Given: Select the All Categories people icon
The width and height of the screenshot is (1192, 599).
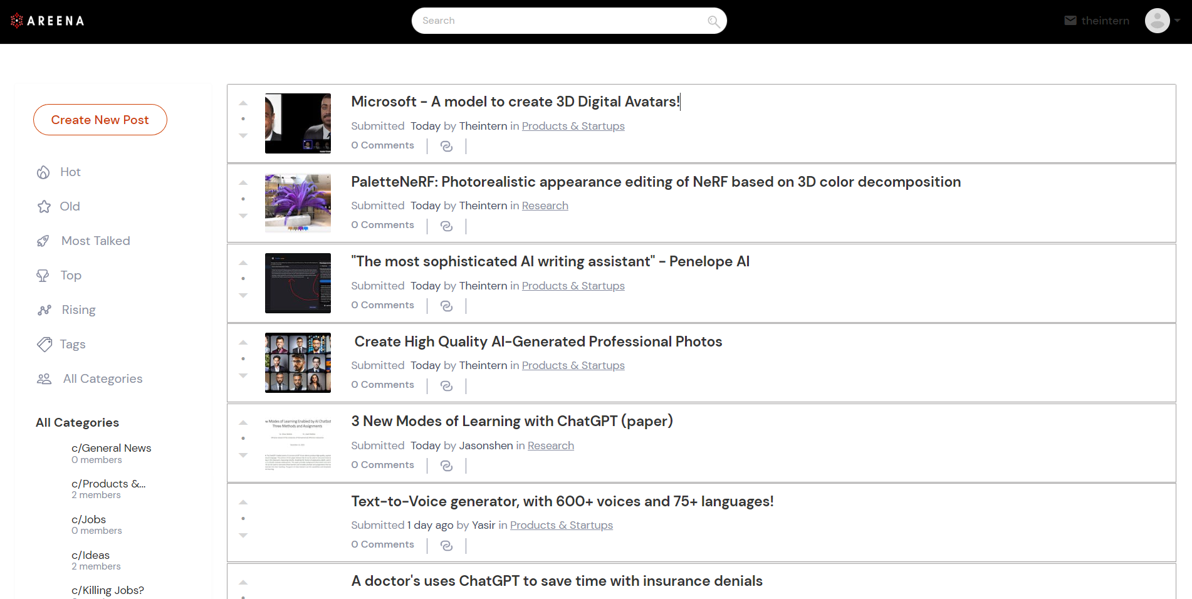Looking at the screenshot, I should (44, 379).
